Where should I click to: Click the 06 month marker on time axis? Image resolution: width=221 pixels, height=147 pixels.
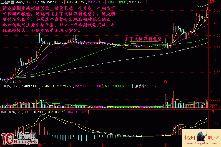[x=40, y=145]
